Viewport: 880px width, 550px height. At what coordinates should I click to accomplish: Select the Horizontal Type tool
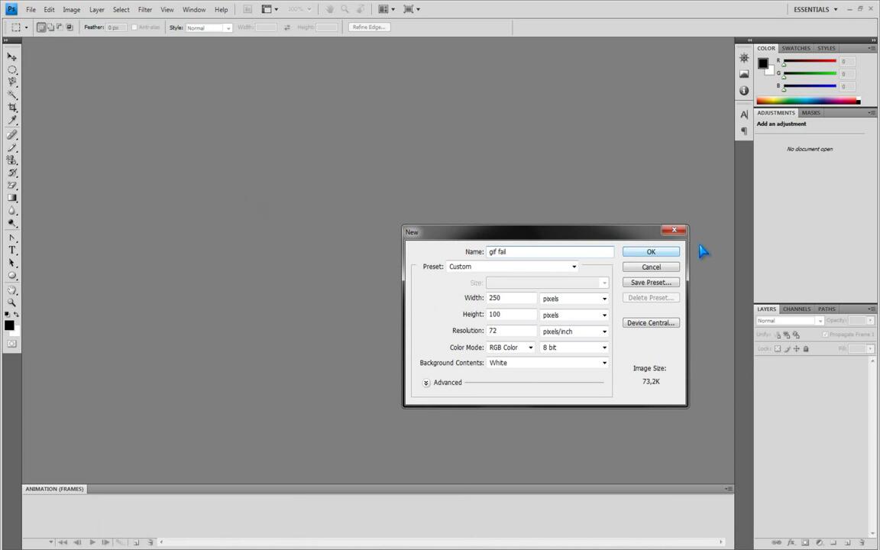click(12, 250)
